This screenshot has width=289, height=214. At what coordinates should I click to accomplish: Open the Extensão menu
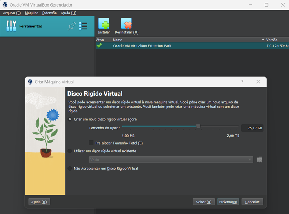49,13
